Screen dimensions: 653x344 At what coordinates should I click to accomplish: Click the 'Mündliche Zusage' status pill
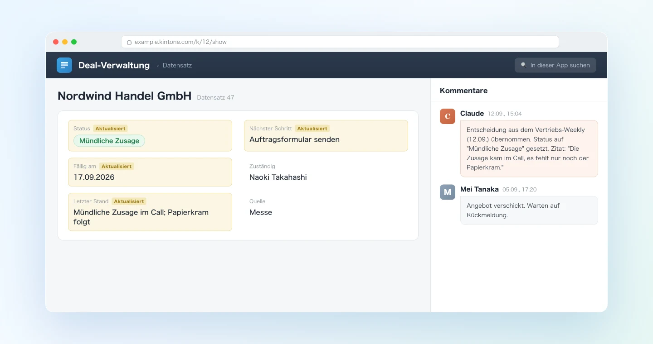point(109,141)
